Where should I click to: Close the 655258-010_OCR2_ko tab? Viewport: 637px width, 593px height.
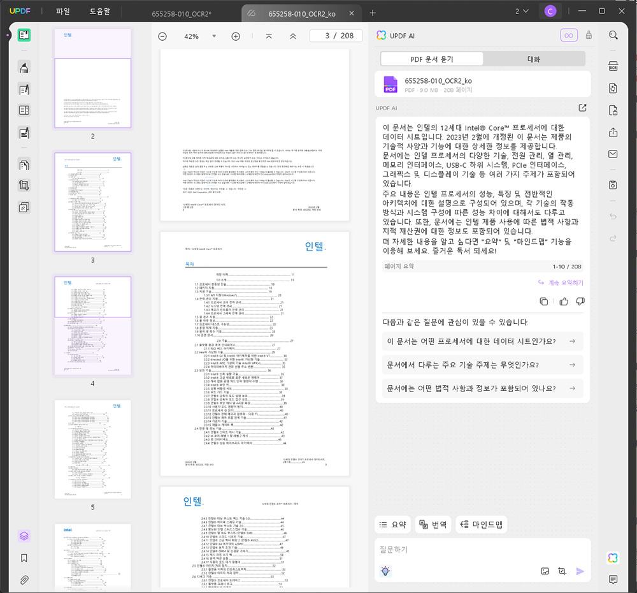(x=352, y=13)
